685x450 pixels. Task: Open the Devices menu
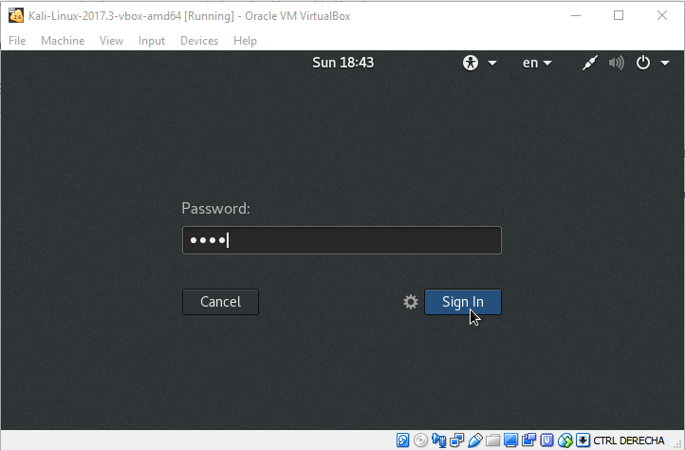[x=199, y=41]
